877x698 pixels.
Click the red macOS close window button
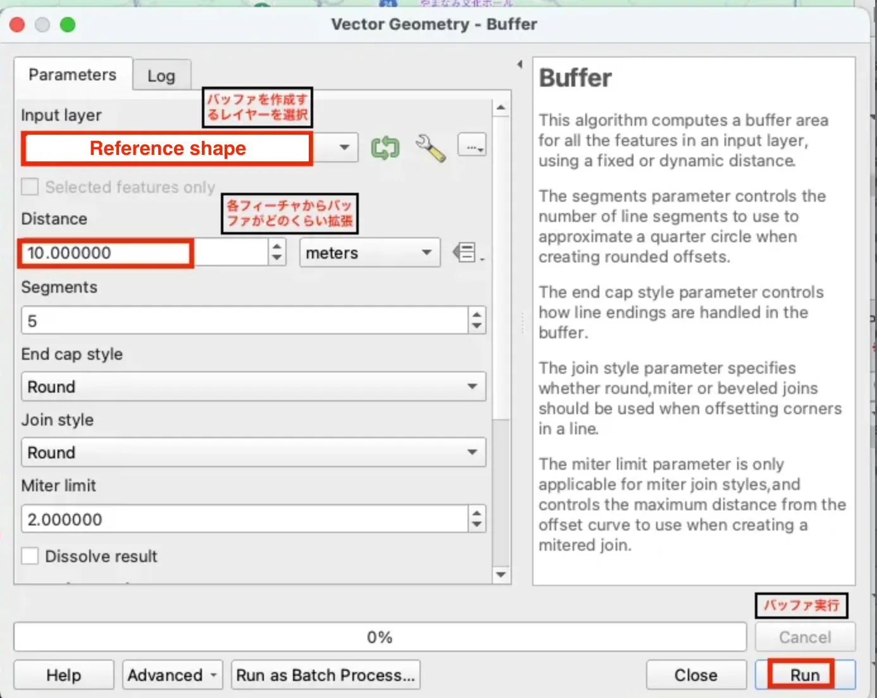click(17, 25)
